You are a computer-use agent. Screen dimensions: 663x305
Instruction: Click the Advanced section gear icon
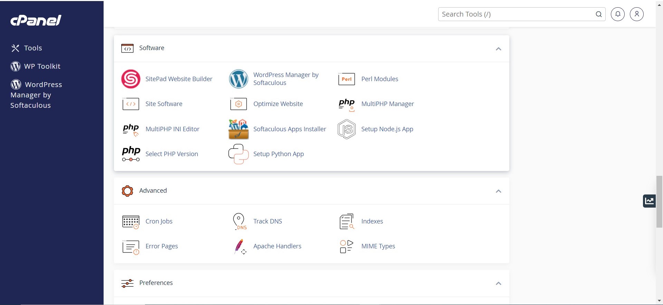coord(127,191)
